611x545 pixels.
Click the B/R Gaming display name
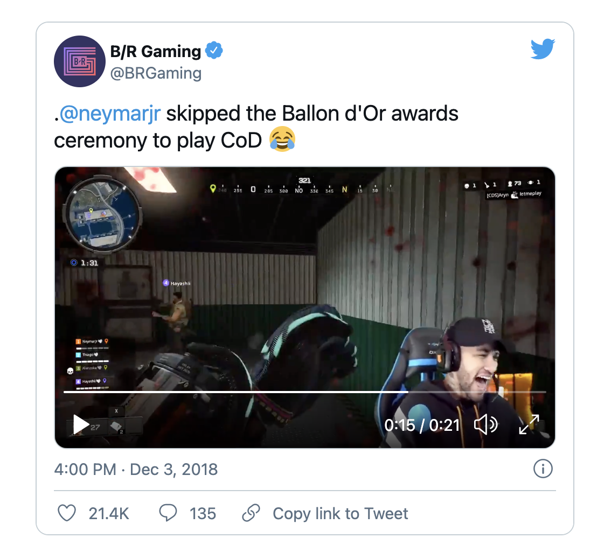pyautogui.click(x=156, y=51)
